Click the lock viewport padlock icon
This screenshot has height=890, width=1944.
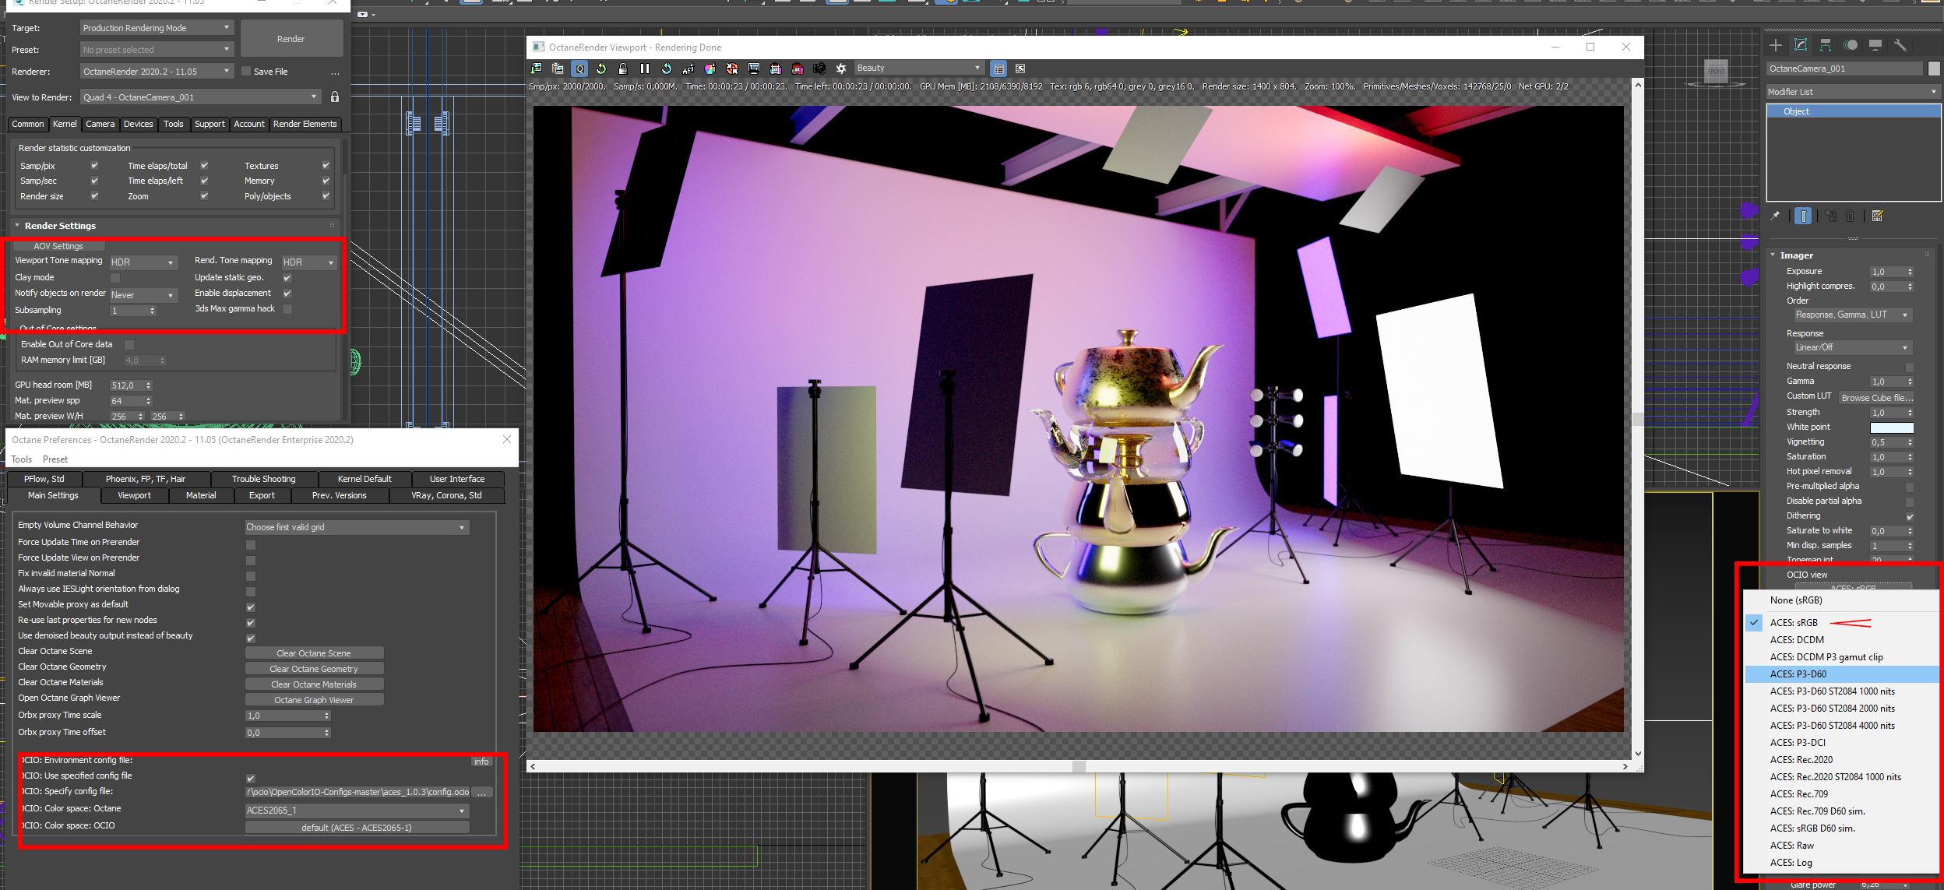(x=622, y=69)
